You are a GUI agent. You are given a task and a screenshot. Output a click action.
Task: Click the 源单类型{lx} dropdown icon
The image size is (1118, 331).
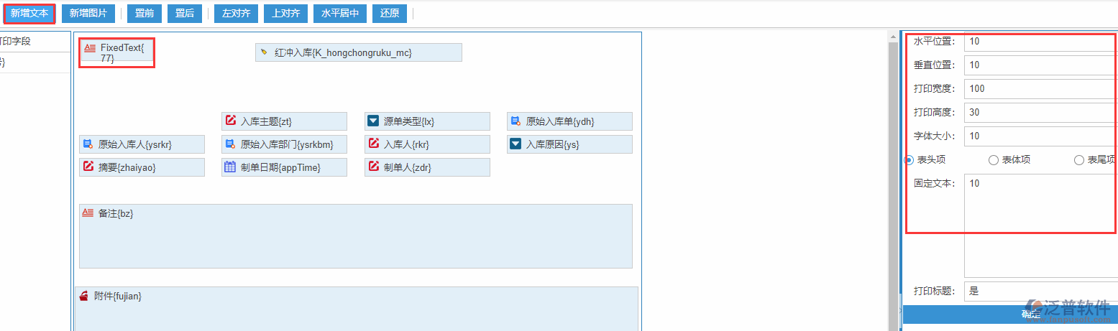(x=373, y=121)
